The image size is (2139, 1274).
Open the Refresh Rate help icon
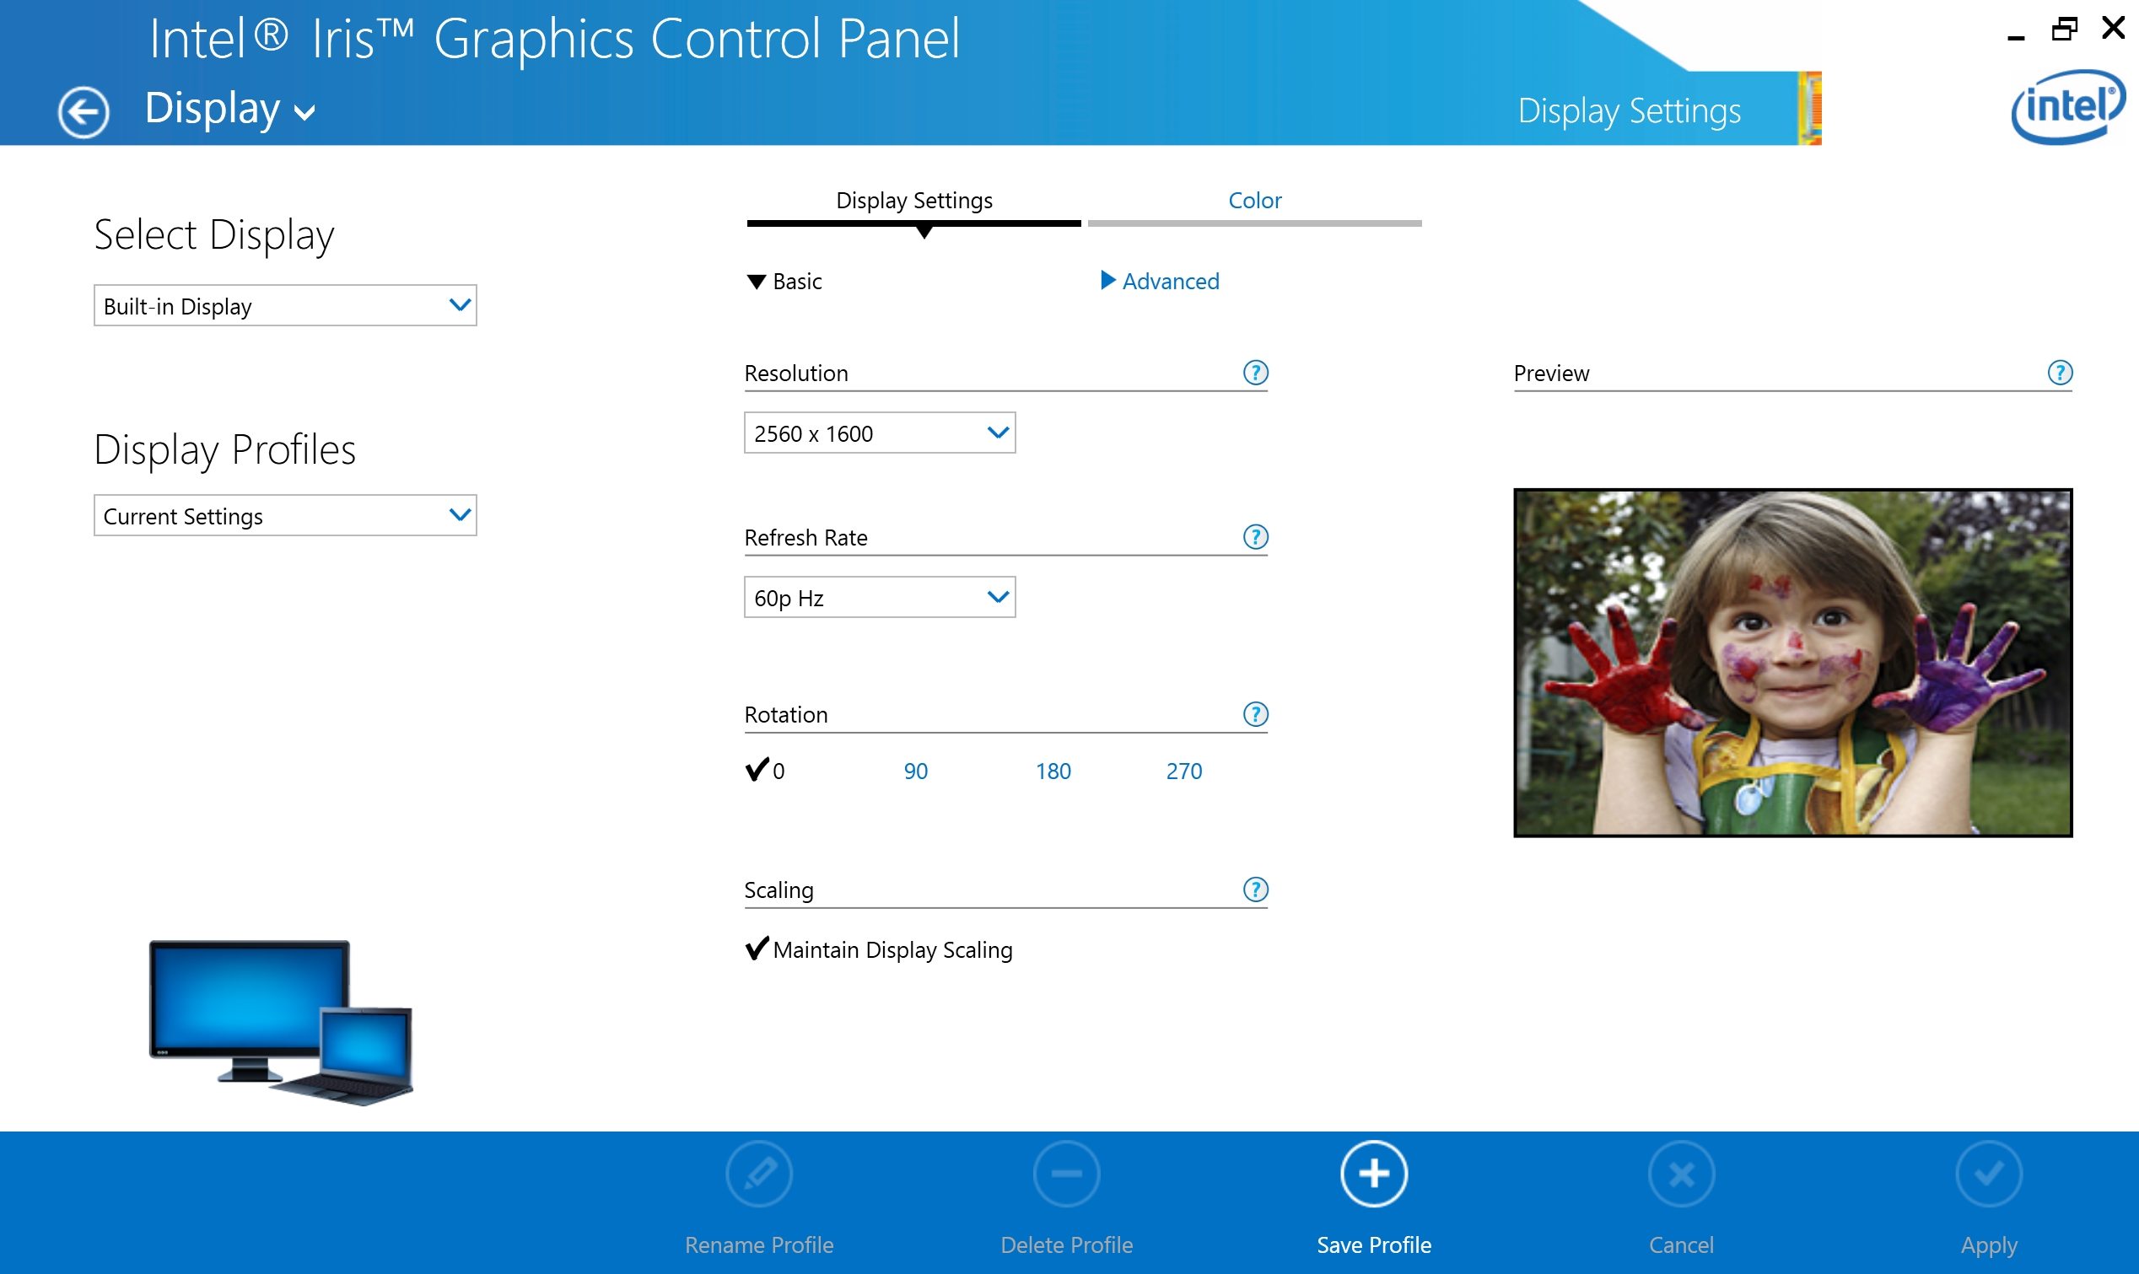pyautogui.click(x=1254, y=537)
